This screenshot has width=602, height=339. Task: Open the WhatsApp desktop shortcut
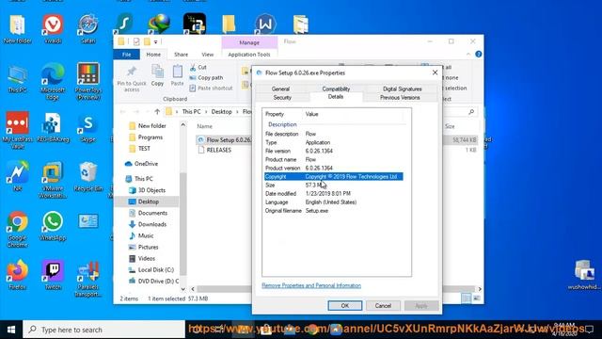tap(53, 226)
